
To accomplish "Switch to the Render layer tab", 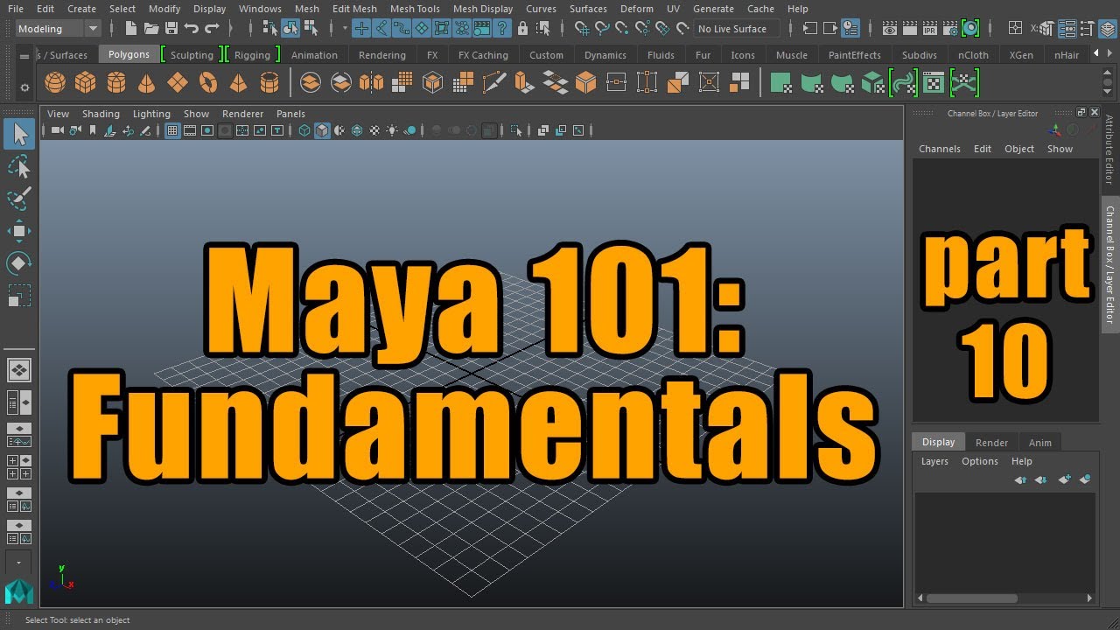I will pos(991,443).
